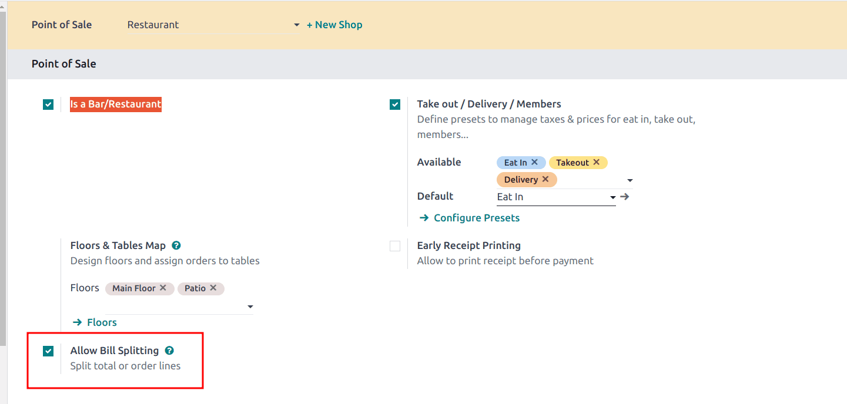
Task: Click the Floors & Tables Map heading
Action: (118, 245)
